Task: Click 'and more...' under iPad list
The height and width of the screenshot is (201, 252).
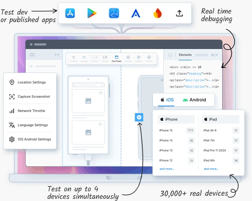Action: tap(211, 169)
